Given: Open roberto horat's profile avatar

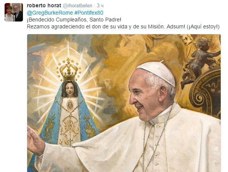Looking at the screenshot, I should click(x=14, y=12).
